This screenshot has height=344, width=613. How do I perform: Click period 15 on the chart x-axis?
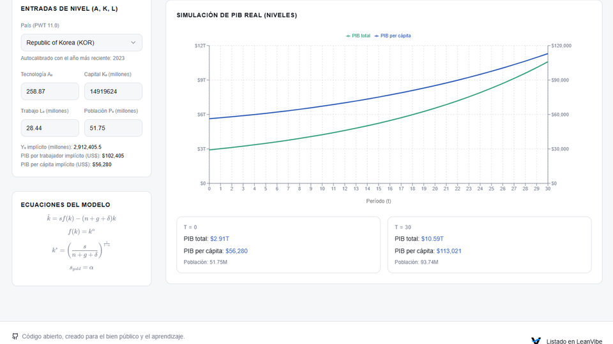[x=379, y=189]
